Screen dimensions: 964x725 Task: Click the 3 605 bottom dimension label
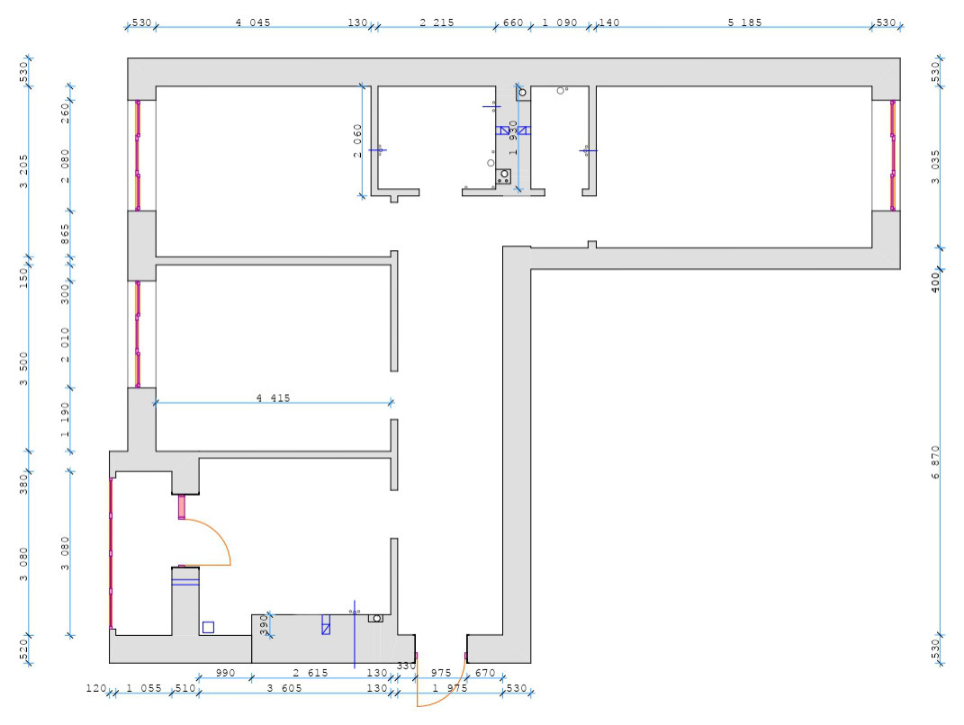pyautogui.click(x=284, y=688)
